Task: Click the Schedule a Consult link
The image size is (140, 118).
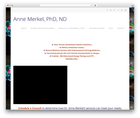Action: click(30, 108)
